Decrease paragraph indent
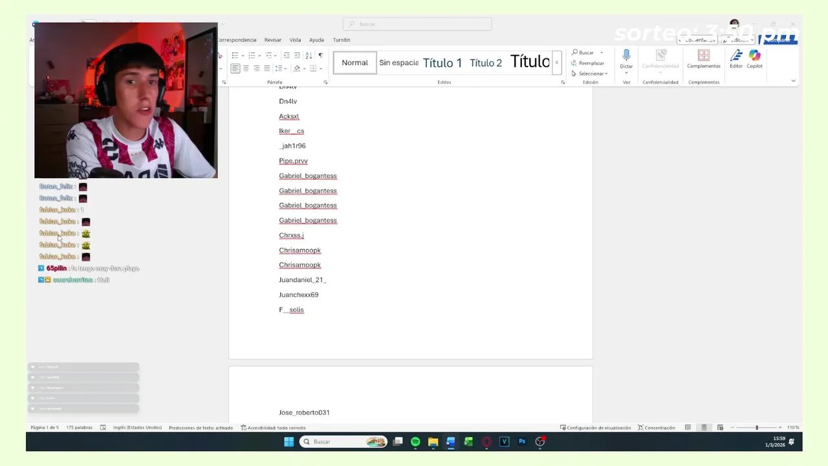 click(x=287, y=55)
